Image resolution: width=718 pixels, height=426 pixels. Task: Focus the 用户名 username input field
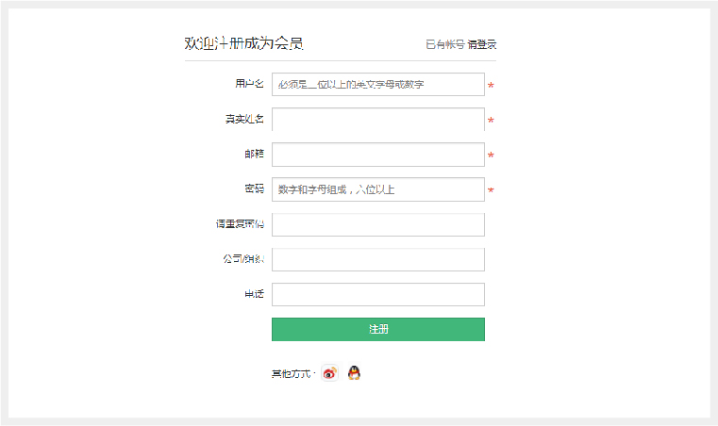click(378, 84)
